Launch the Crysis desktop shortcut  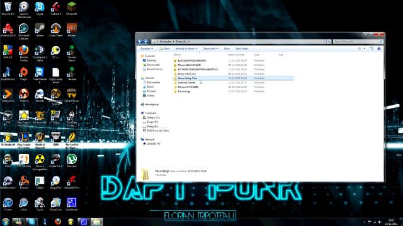[x=40, y=204]
